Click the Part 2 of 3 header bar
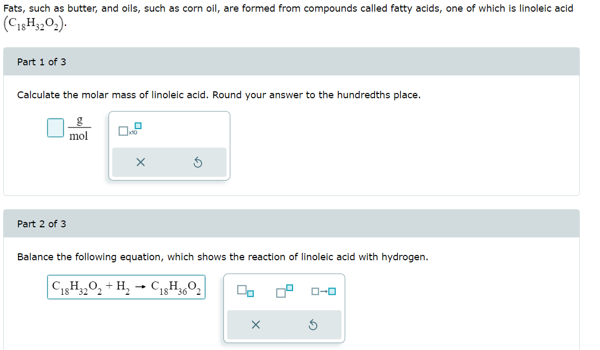 (291, 224)
